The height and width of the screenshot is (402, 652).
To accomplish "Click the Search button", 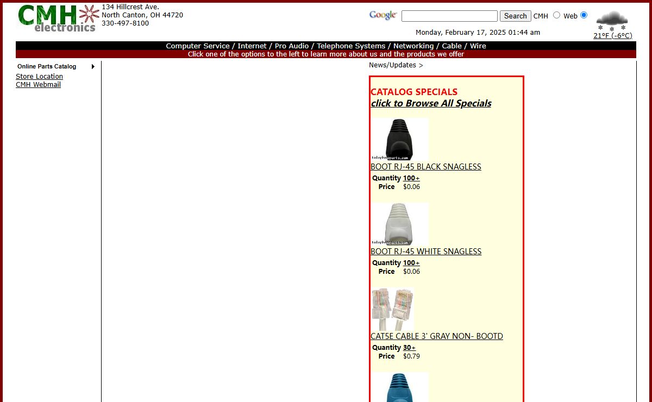I will [x=515, y=16].
